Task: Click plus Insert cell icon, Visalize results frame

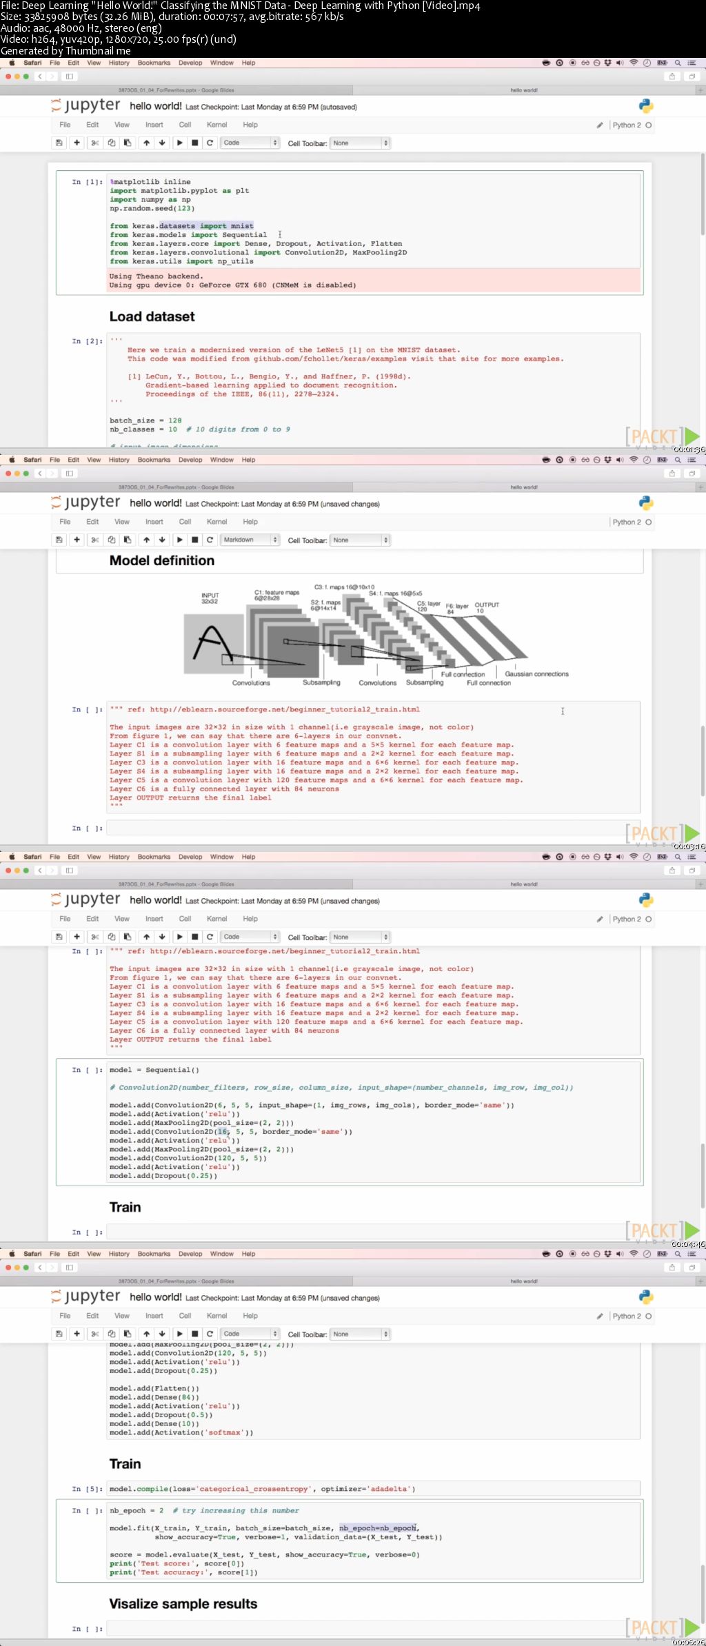Action: coord(77,1334)
